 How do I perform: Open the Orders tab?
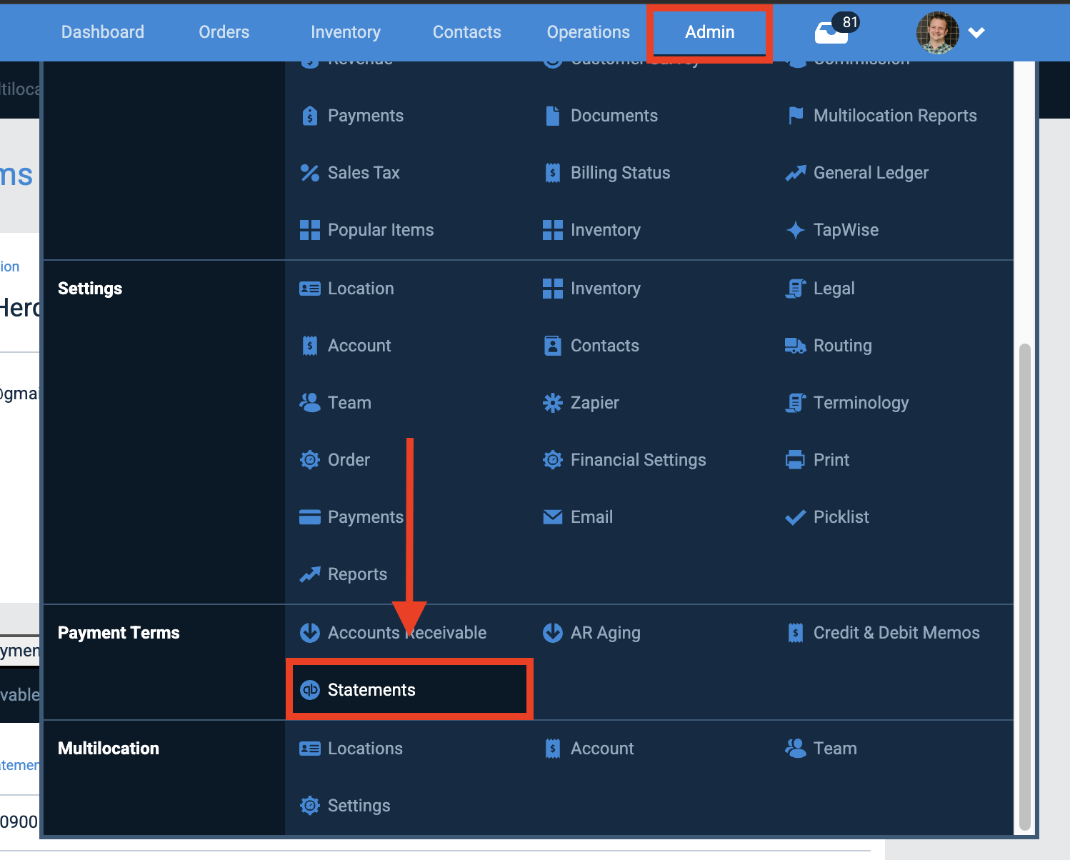coord(224,32)
